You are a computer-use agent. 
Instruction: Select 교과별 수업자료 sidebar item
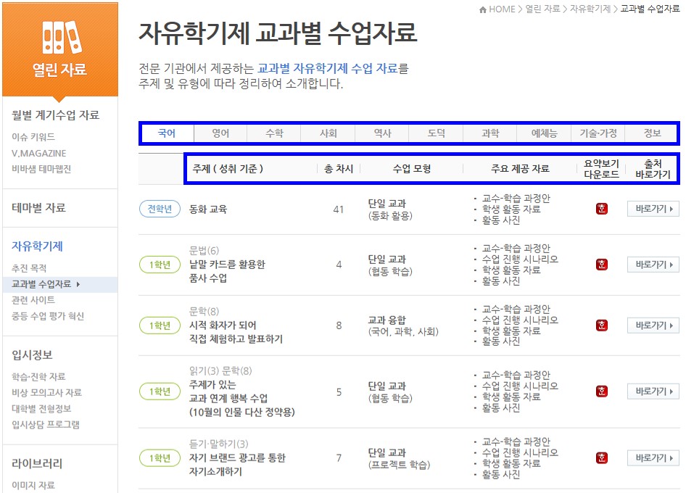60,284
